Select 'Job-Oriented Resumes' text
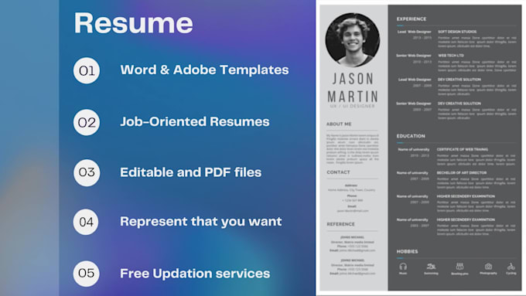The width and height of the screenshot is (526, 296). (195, 121)
